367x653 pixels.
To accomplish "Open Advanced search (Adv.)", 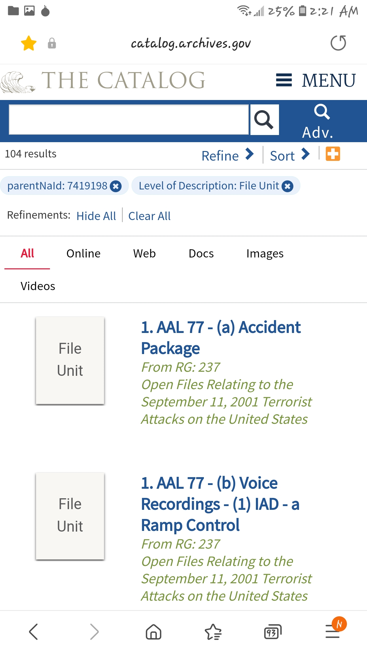I will (x=318, y=121).
